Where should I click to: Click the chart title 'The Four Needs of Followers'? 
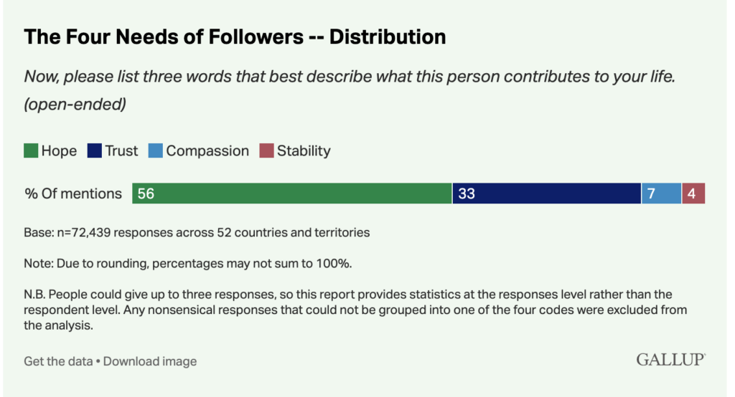point(235,37)
